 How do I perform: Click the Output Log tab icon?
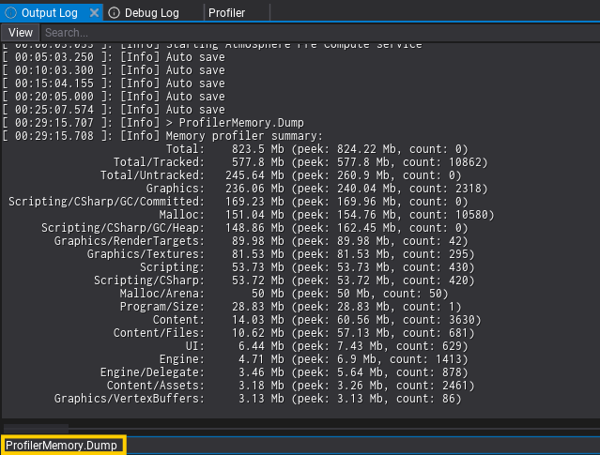point(11,12)
